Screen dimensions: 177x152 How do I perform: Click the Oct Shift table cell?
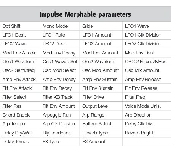click(20, 26)
